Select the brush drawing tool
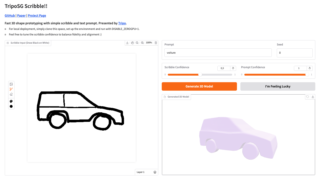319x180 pixels. (x=11, y=89)
